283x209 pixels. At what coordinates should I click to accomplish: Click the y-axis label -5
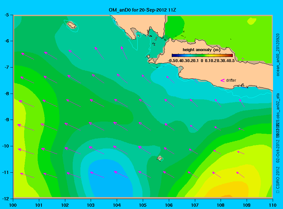6,15
